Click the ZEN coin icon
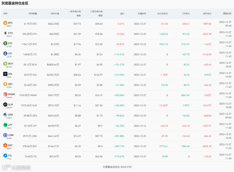Viewport: 234px width, 172px height. pos(5,115)
